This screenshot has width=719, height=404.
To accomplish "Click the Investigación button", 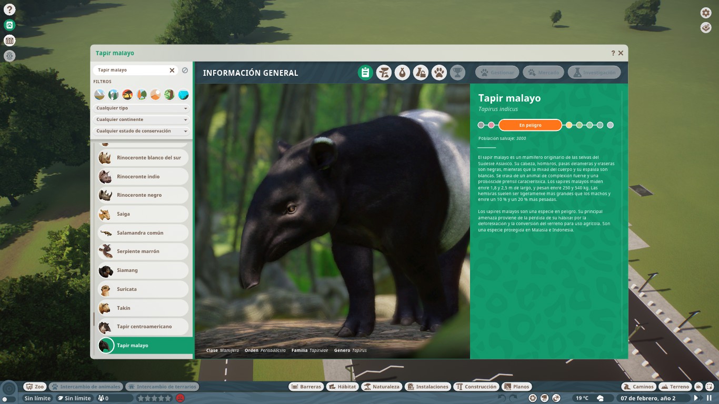I will pyautogui.click(x=594, y=73).
